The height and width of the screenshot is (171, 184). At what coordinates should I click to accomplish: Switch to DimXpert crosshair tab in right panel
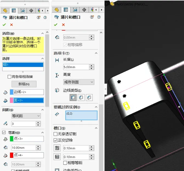84,10
